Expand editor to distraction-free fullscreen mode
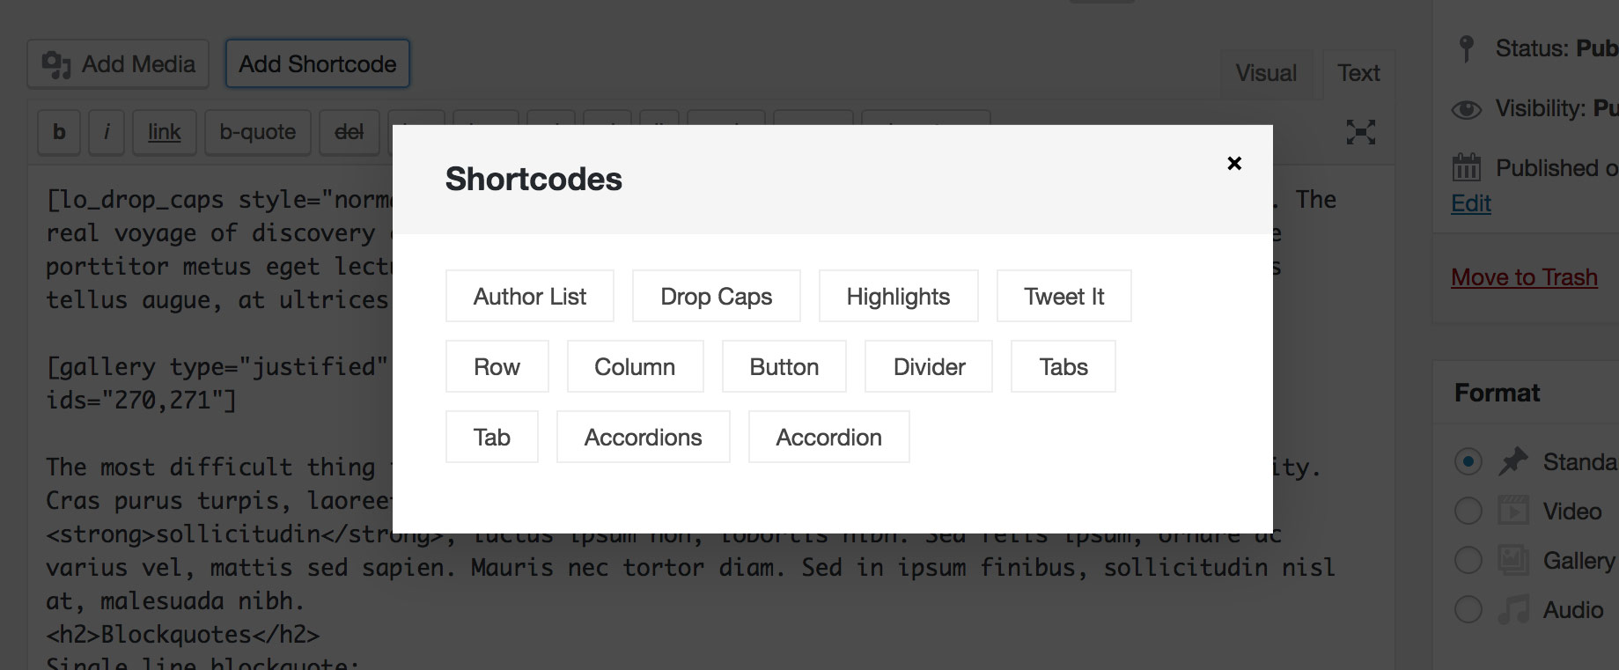1619x670 pixels. 1361,132
